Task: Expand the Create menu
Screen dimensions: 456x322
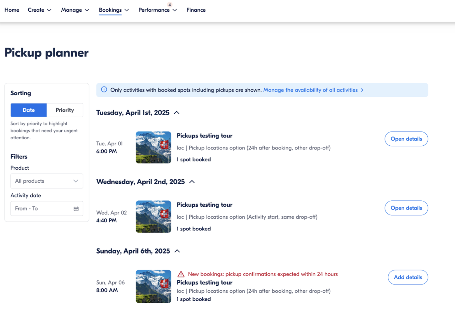Action: [39, 10]
